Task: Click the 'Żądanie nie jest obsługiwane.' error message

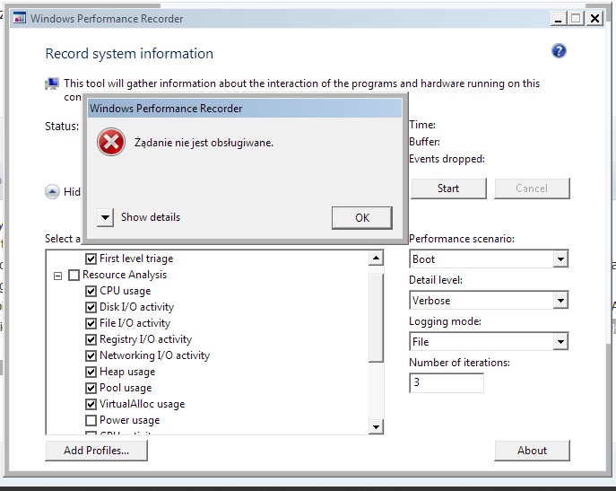Action: [x=204, y=143]
